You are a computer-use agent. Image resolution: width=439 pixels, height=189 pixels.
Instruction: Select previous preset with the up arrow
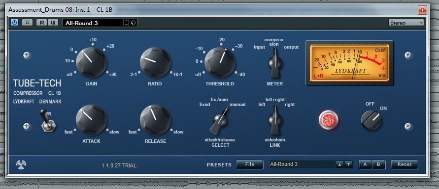point(339,164)
